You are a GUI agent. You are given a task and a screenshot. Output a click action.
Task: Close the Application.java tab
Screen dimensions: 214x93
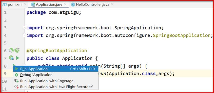[65, 4]
